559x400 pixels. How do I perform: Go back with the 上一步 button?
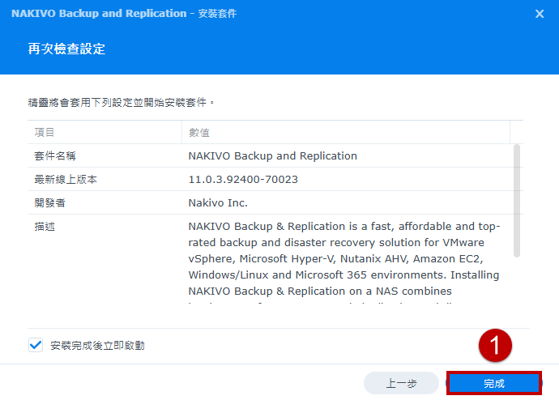click(401, 383)
